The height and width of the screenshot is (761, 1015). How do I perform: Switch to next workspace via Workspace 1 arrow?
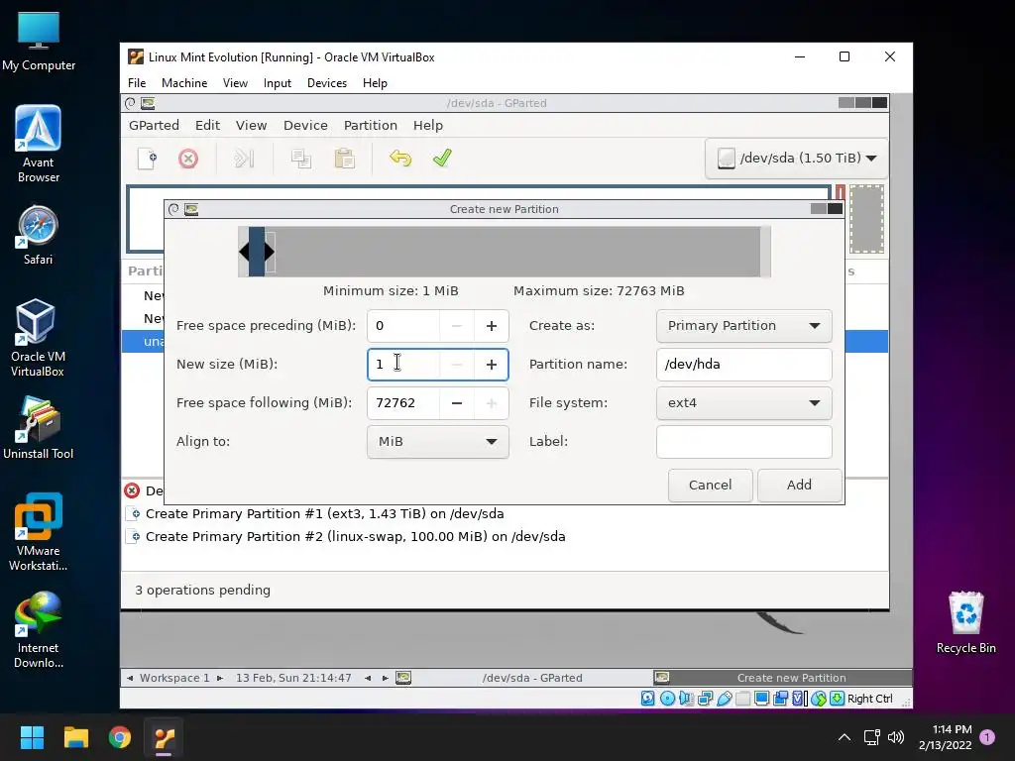220,678
